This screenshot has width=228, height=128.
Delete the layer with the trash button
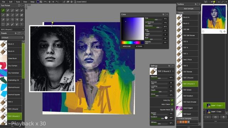point(223,117)
